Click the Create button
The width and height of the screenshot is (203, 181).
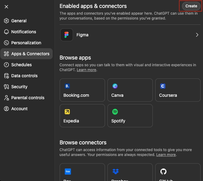tap(191, 6)
